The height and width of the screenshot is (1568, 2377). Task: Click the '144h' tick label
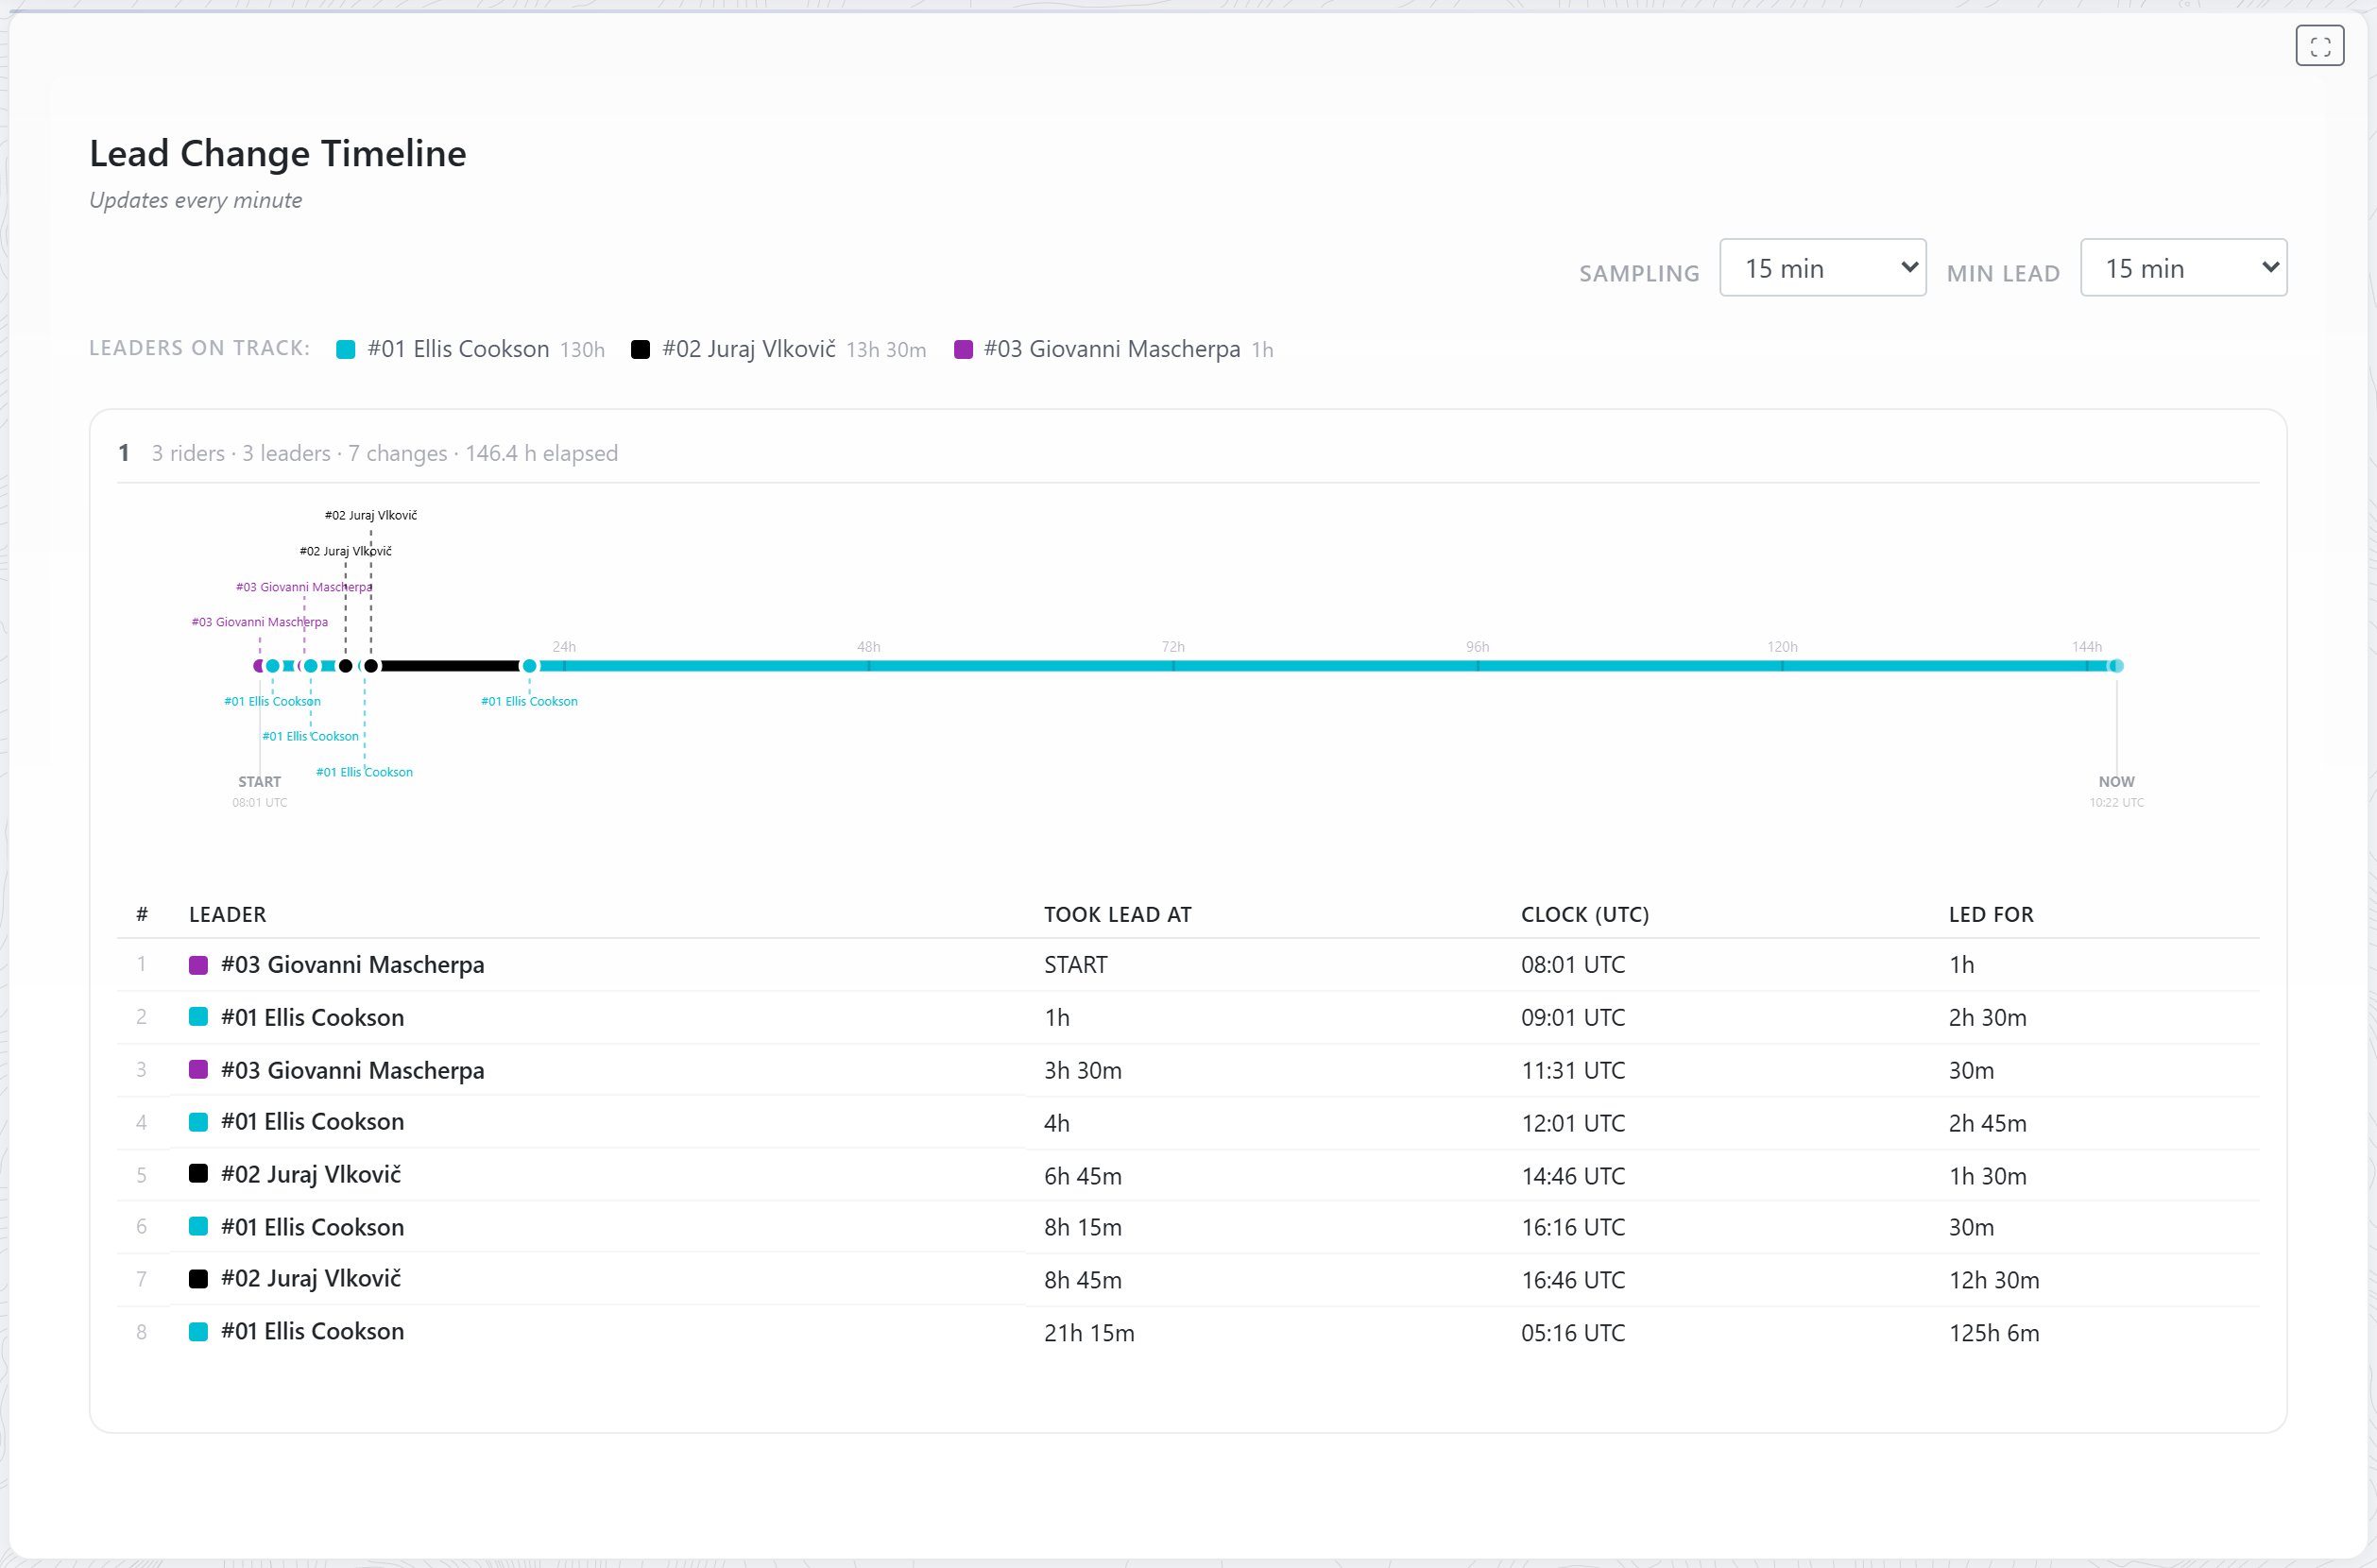[x=2087, y=647]
